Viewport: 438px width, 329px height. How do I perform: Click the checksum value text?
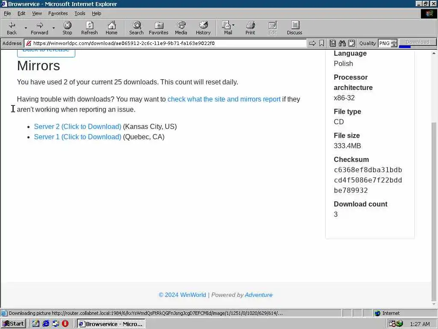point(368,180)
